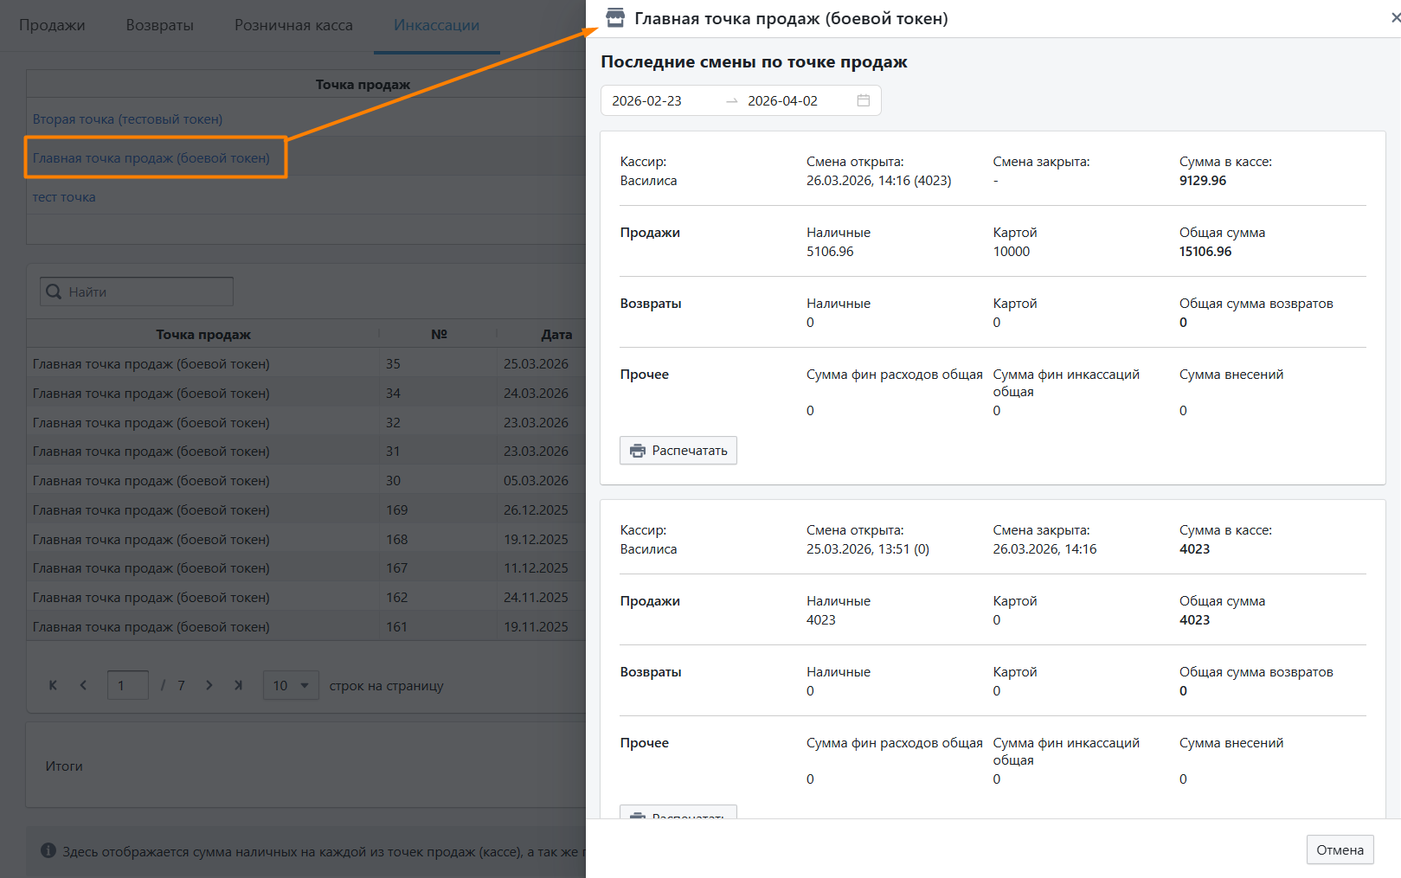Click the Отмена button
Viewport: 1401px width, 878px height.
(x=1340, y=849)
